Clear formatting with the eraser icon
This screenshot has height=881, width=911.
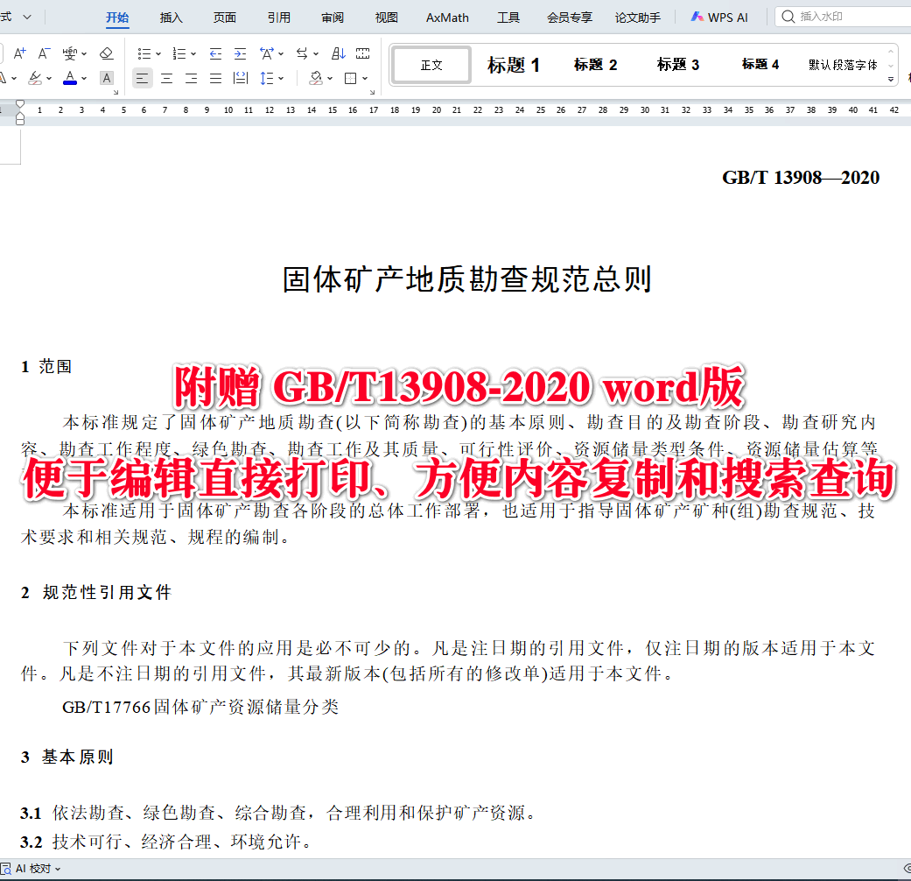click(x=106, y=53)
